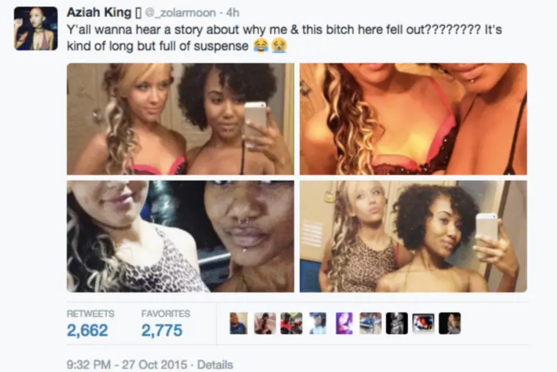Click the fourth liker avatar with light background

click(318, 323)
